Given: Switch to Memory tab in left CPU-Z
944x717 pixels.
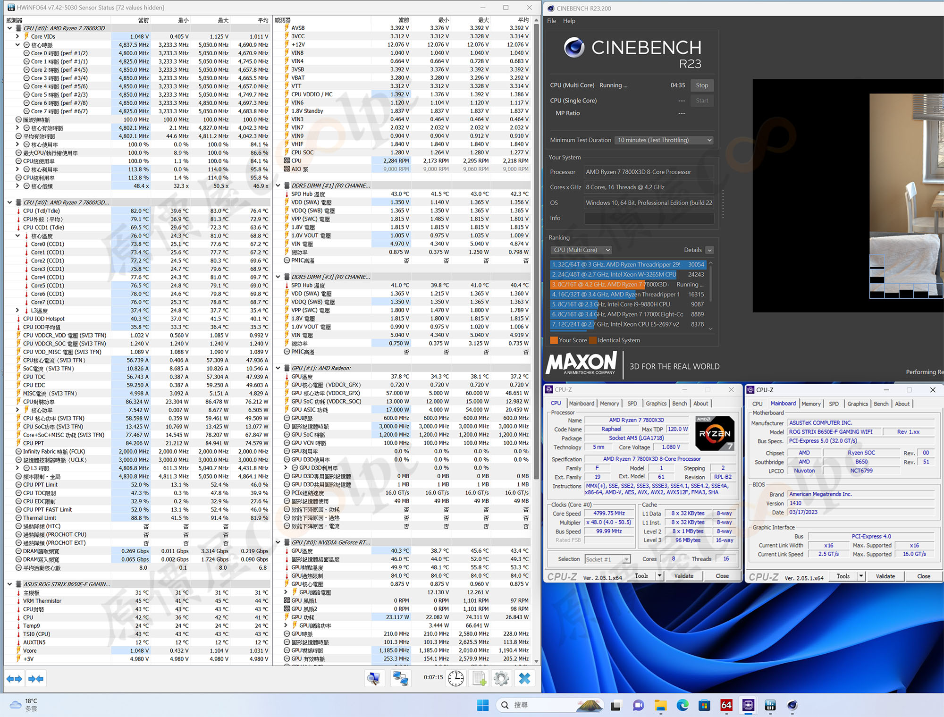Looking at the screenshot, I should [609, 404].
